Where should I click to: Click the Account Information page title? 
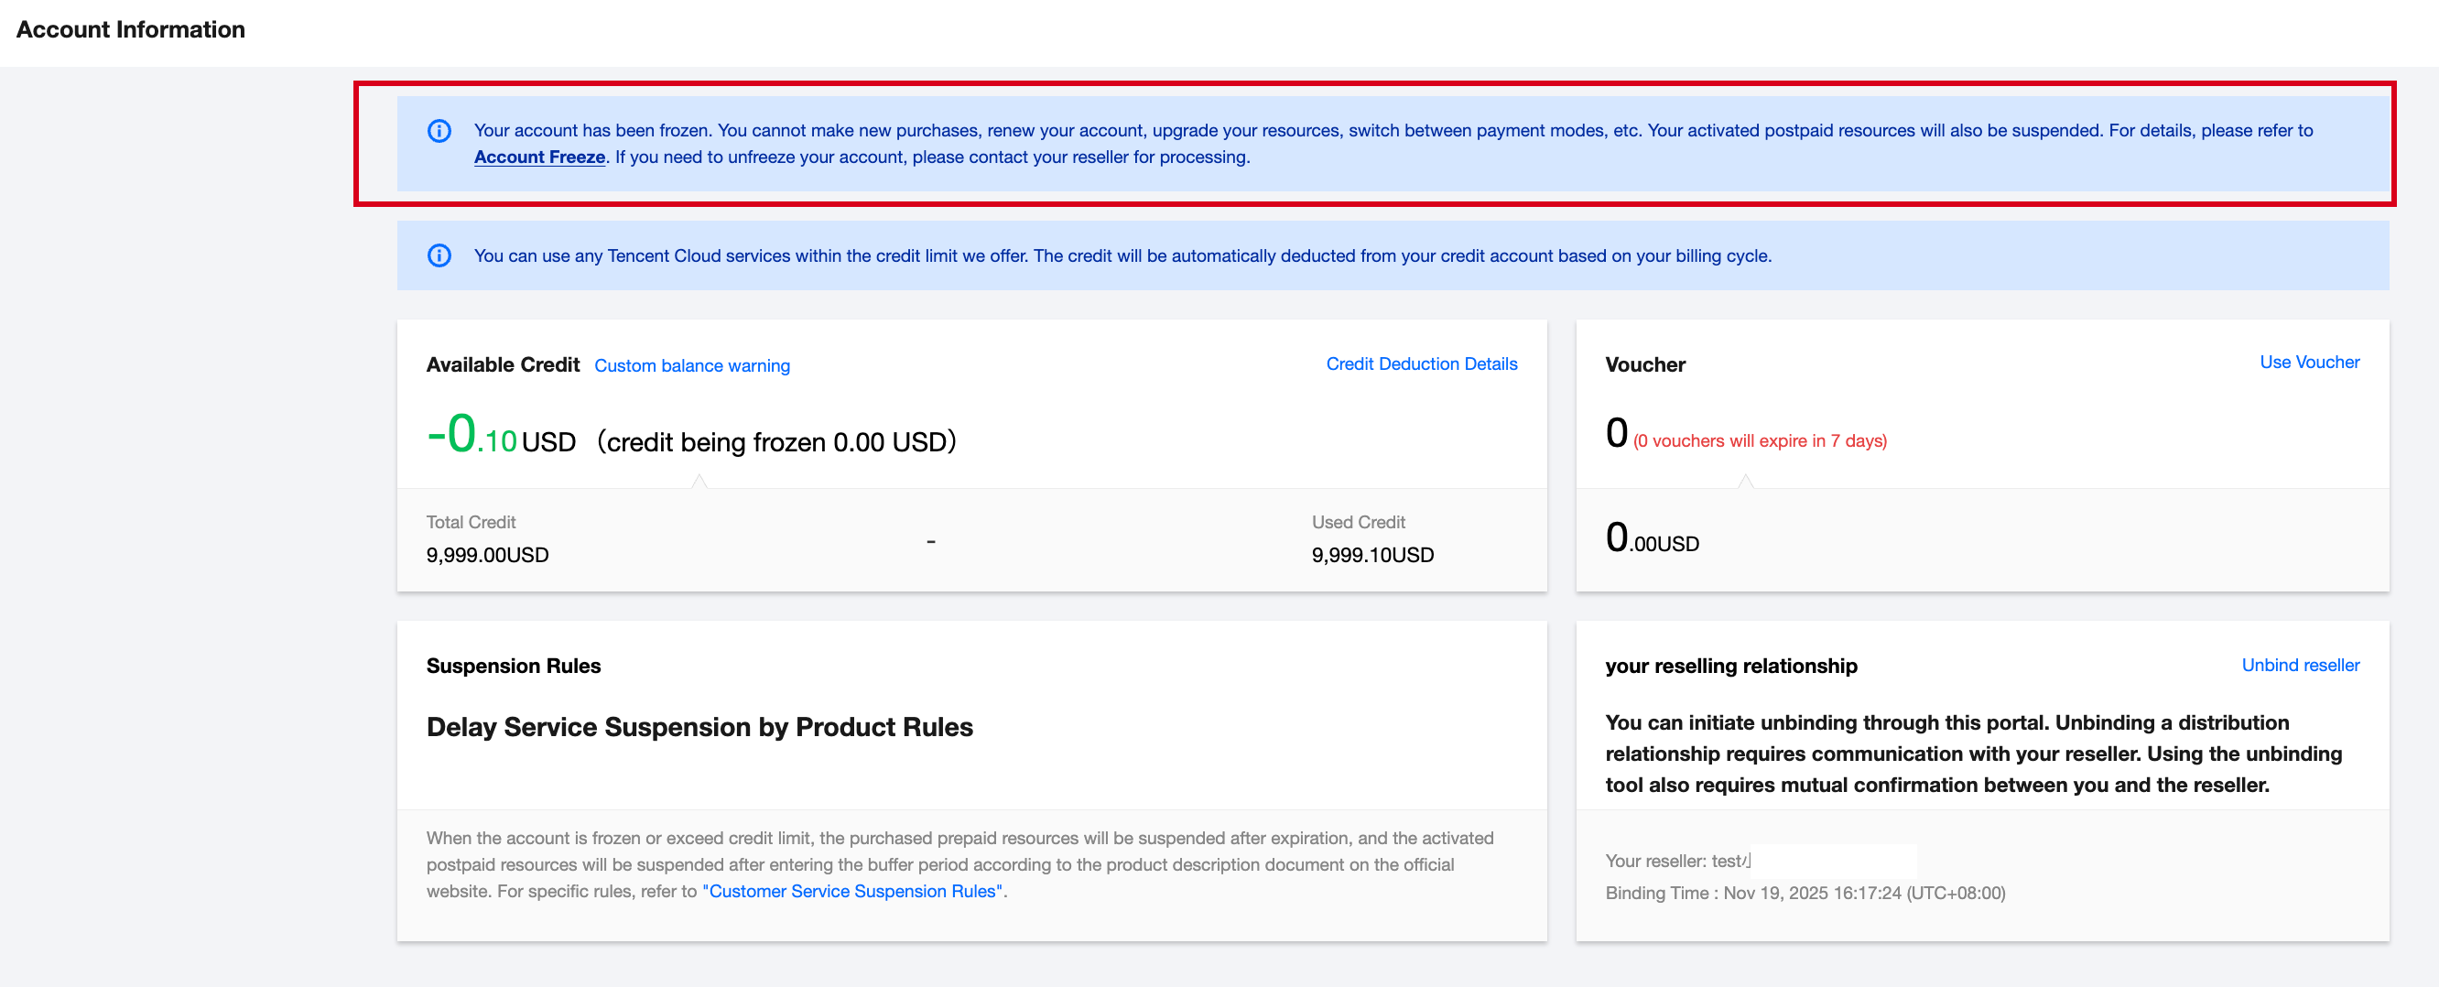131,29
